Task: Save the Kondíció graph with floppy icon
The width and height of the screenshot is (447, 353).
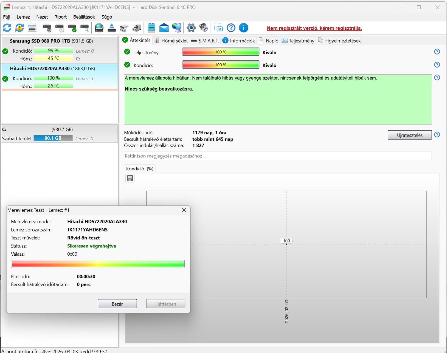Action: coord(130,178)
